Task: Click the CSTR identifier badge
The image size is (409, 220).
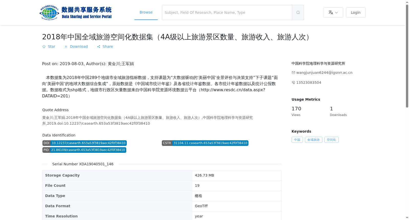Action: (x=205, y=143)
